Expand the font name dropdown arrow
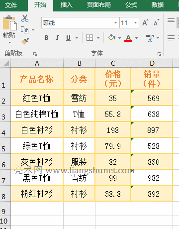The width and height of the screenshot is (179, 229). [x=116, y=23]
